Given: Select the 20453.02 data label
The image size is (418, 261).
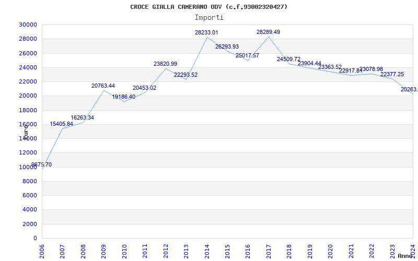Looking at the screenshot, I should [145, 88].
